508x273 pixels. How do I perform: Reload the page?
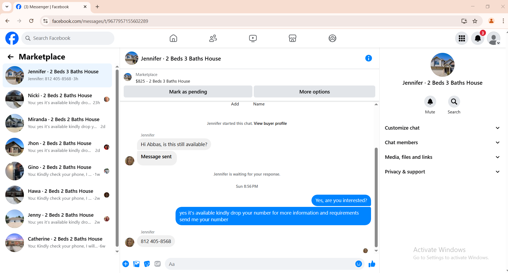pyautogui.click(x=31, y=21)
